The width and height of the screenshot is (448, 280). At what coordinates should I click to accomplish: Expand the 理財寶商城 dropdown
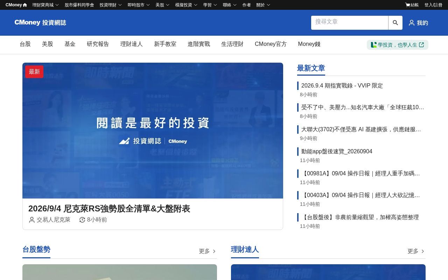[x=45, y=5]
